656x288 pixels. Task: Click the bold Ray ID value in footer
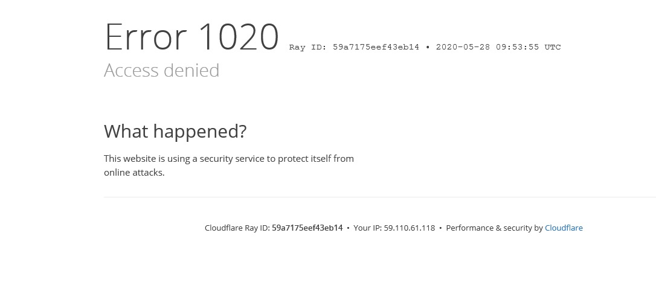click(x=307, y=228)
